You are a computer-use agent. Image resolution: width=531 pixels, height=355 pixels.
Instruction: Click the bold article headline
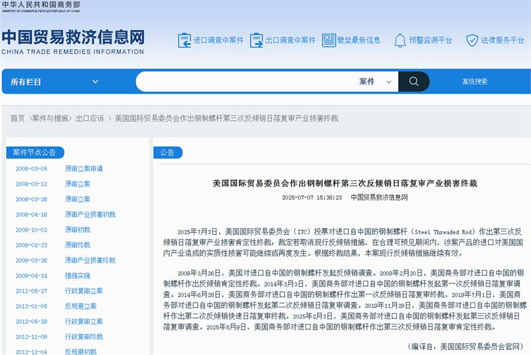(x=344, y=183)
